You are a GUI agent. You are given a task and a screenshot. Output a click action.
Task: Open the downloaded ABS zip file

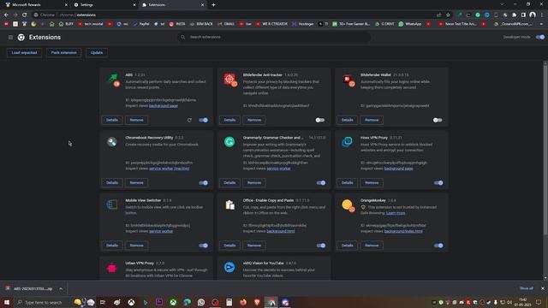pos(30,289)
